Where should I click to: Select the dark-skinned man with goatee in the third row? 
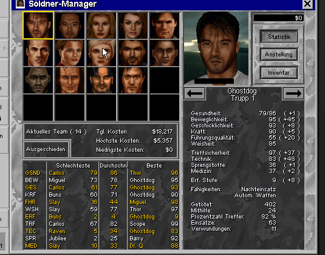pyautogui.click(x=38, y=80)
